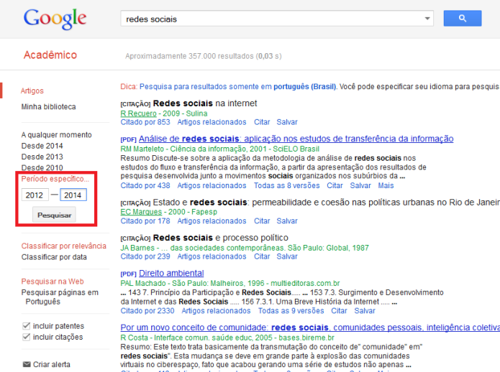Select Pesquisar na Web option

(x=53, y=282)
